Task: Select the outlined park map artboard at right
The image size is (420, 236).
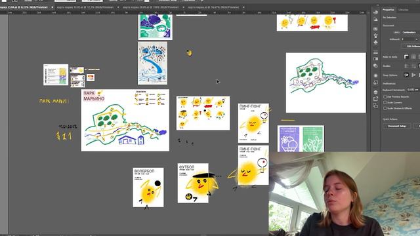Action: 325,83
